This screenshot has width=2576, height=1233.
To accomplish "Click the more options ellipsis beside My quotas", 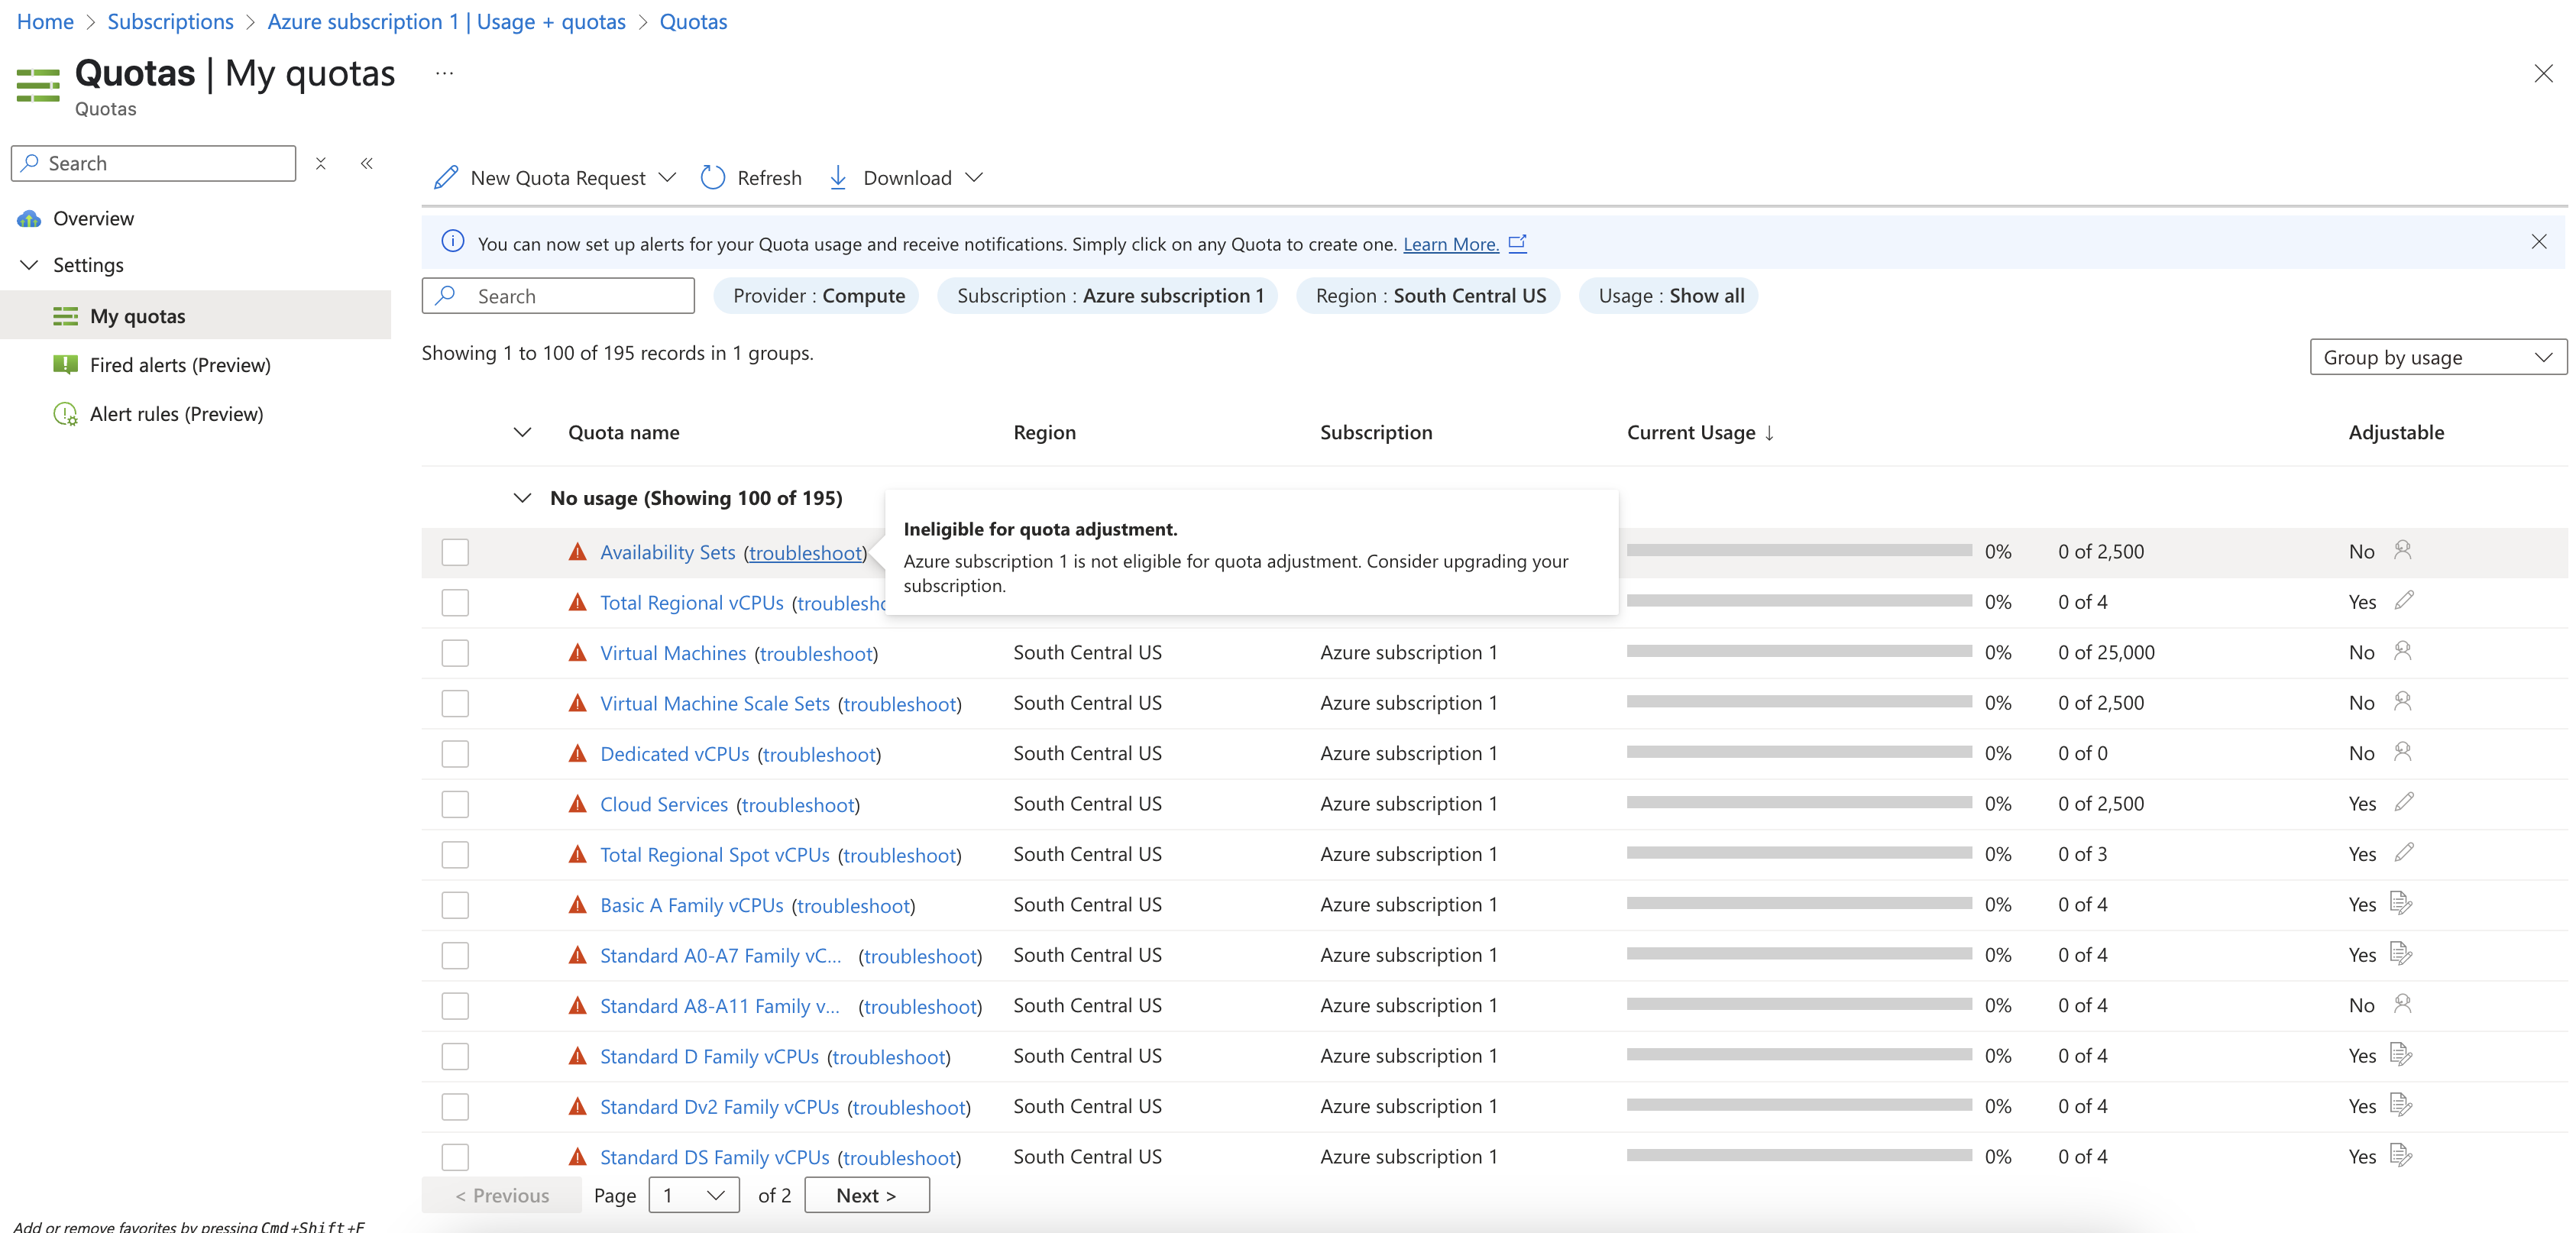I will 445,73.
